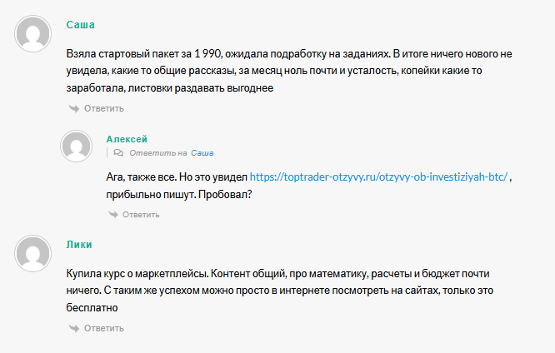
Task: Click the speech bubbles icon beside 'Ответить на'
Action: click(x=118, y=153)
